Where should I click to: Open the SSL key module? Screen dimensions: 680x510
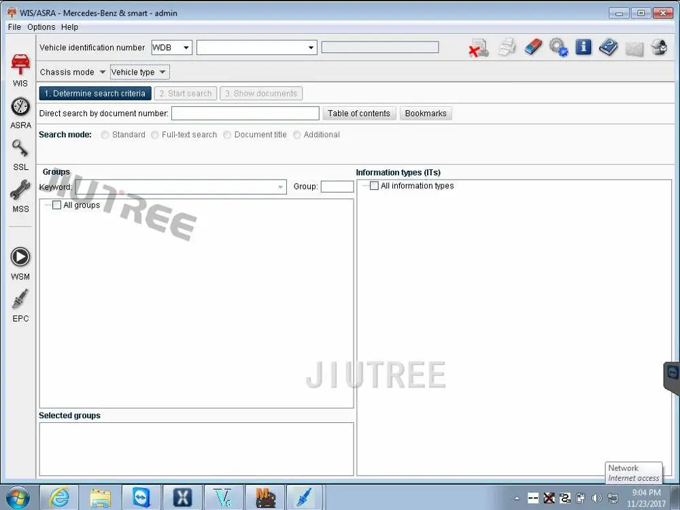point(20,155)
